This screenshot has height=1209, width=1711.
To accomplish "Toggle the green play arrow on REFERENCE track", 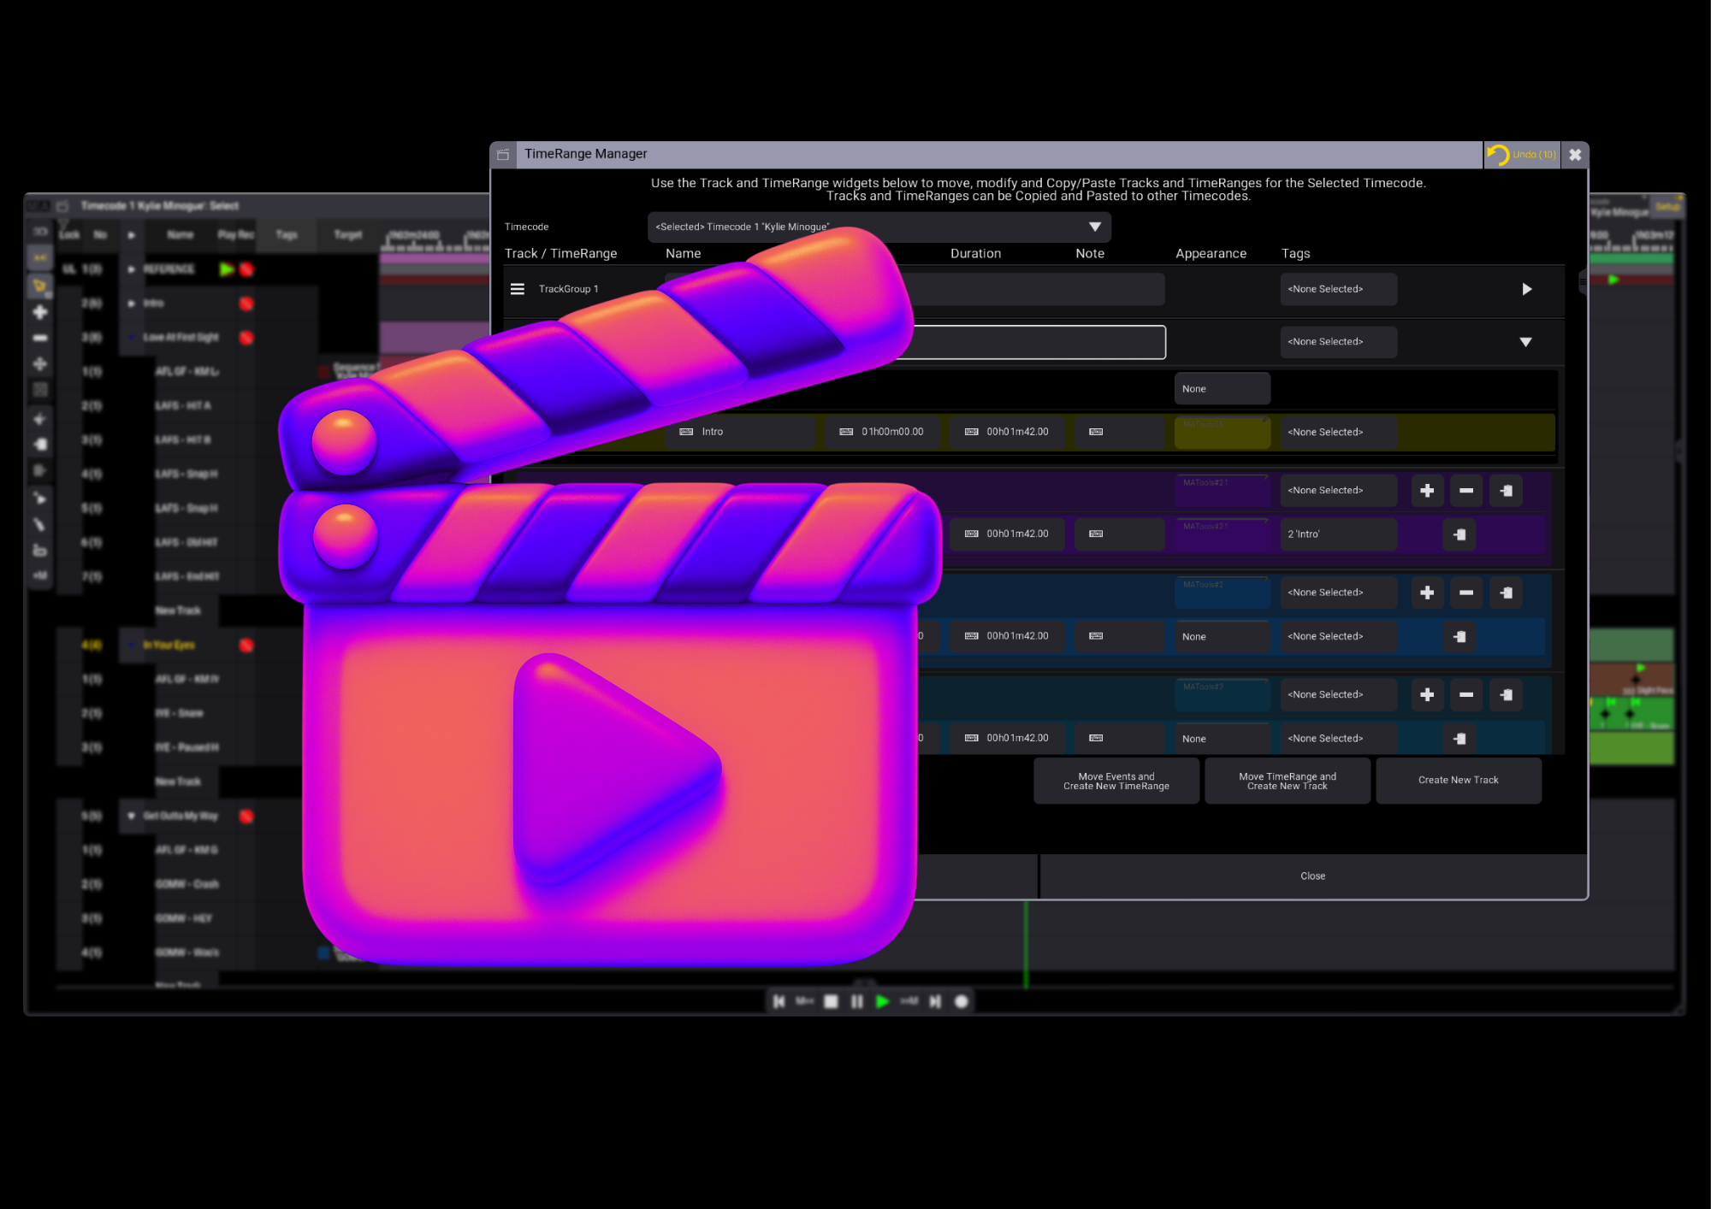I will click(x=226, y=269).
